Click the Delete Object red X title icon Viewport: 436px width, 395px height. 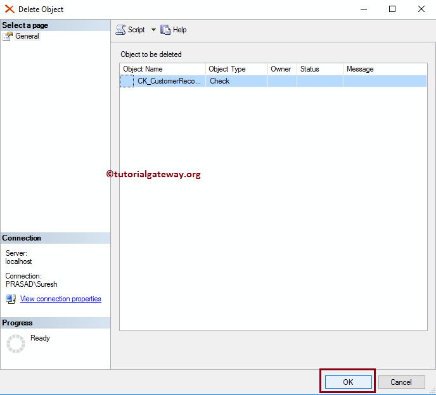pyautogui.click(x=10, y=9)
